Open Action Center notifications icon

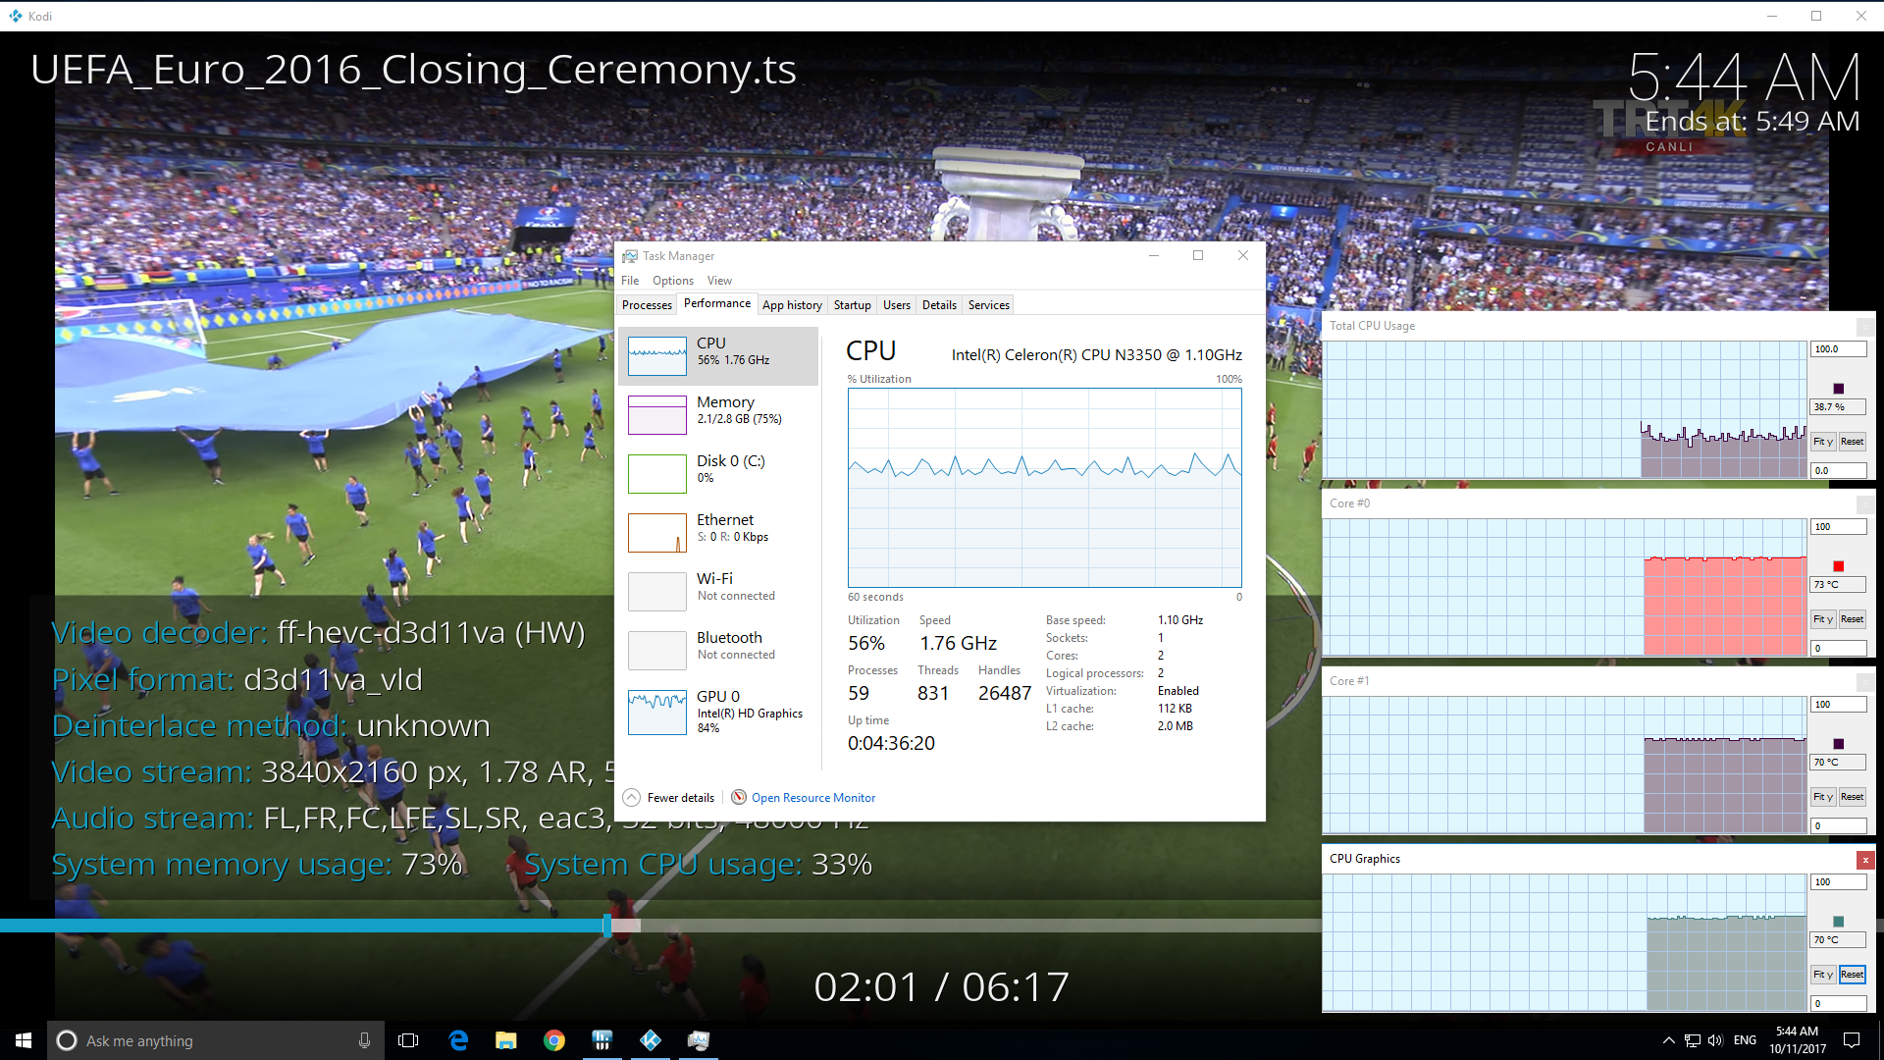pos(1852,1040)
